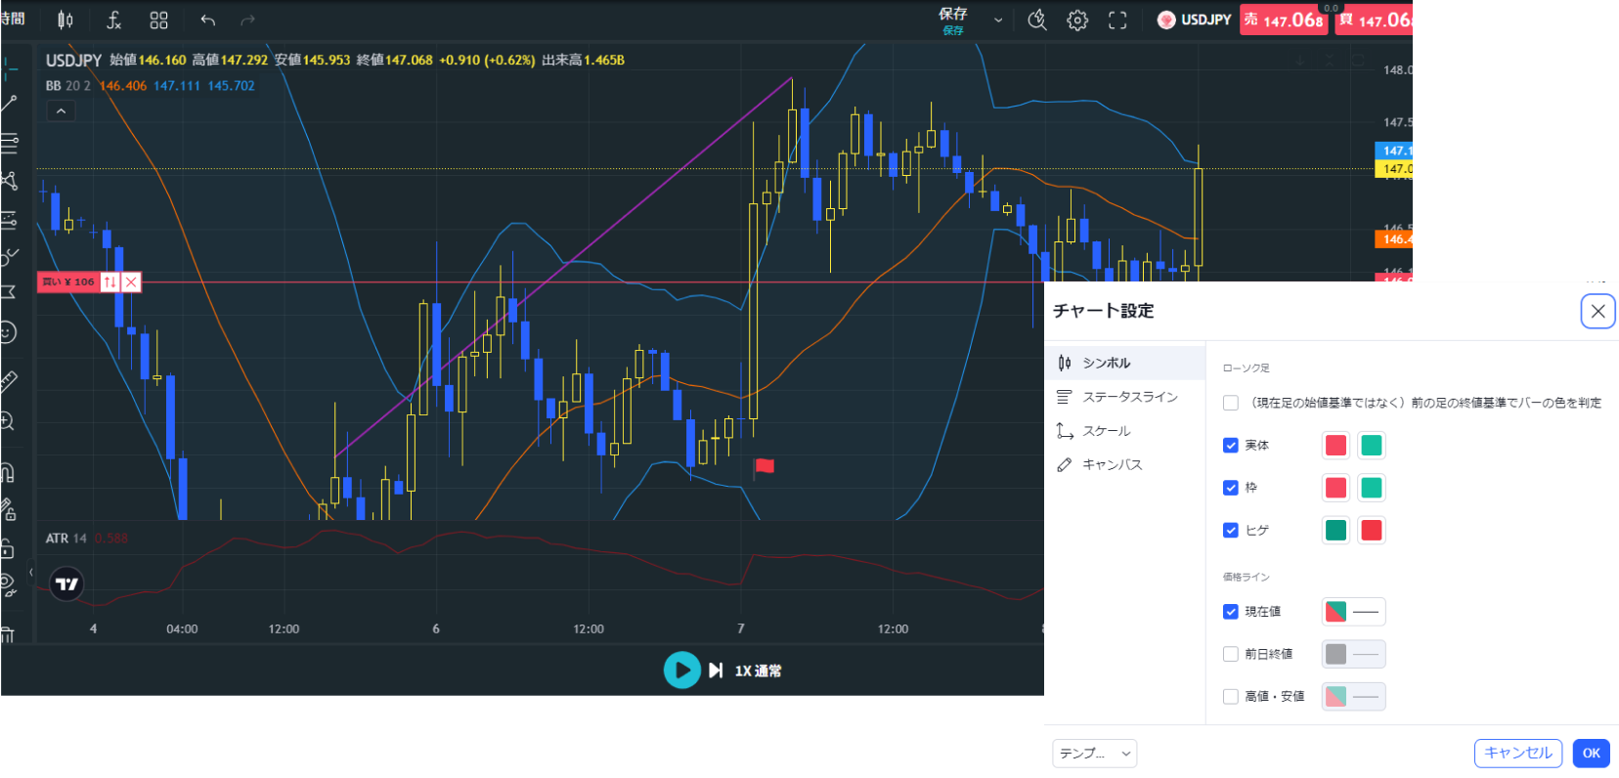Select the スケール settings tab

(x=1106, y=431)
